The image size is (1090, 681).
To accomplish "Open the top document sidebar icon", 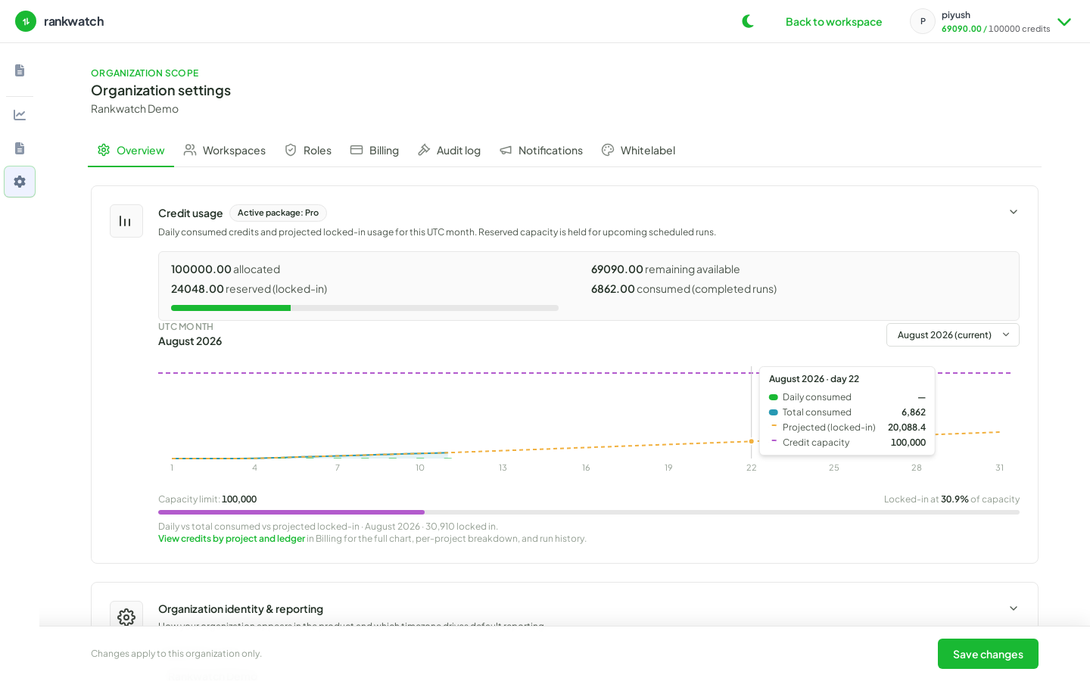I will [x=20, y=70].
